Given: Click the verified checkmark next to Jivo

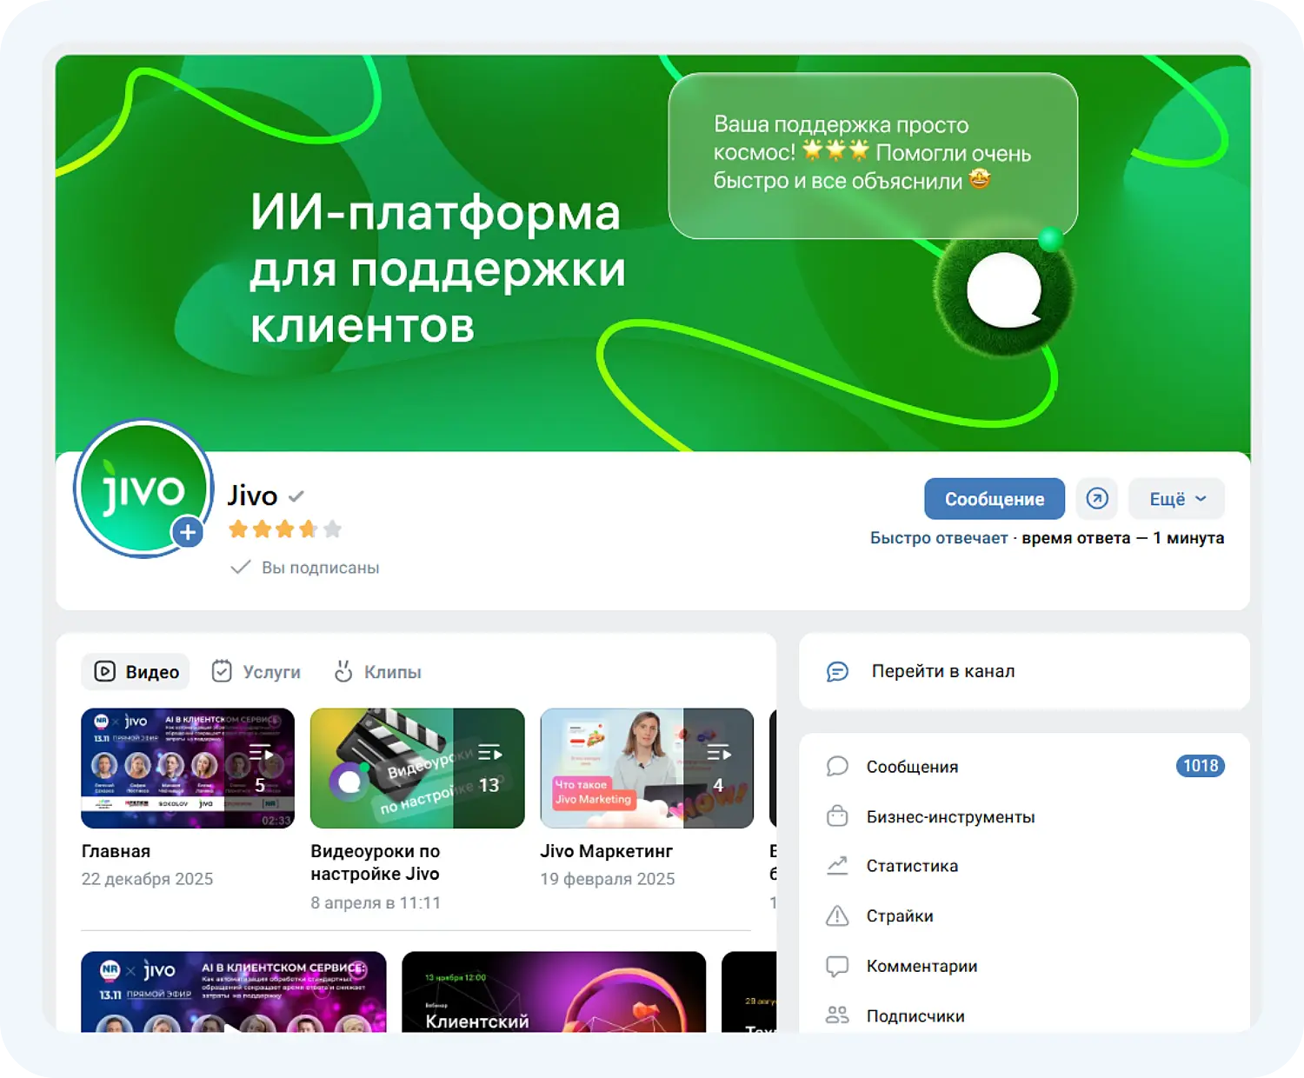Looking at the screenshot, I should point(296,496).
